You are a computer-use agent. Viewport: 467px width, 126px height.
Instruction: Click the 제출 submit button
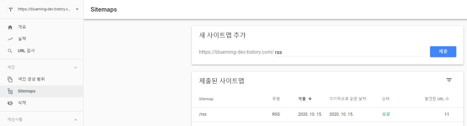pyautogui.click(x=443, y=51)
